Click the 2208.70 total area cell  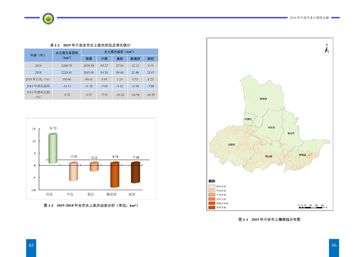pos(67,66)
